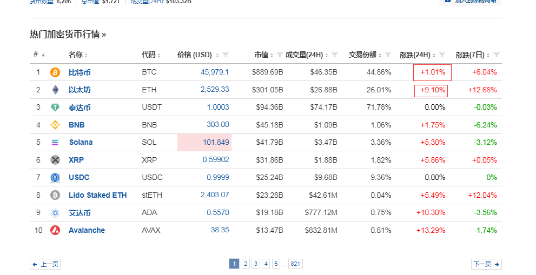Click Bitcoin market cap $889.69B
Image resolution: width=536 pixels, height=275 pixels.
[267, 72]
